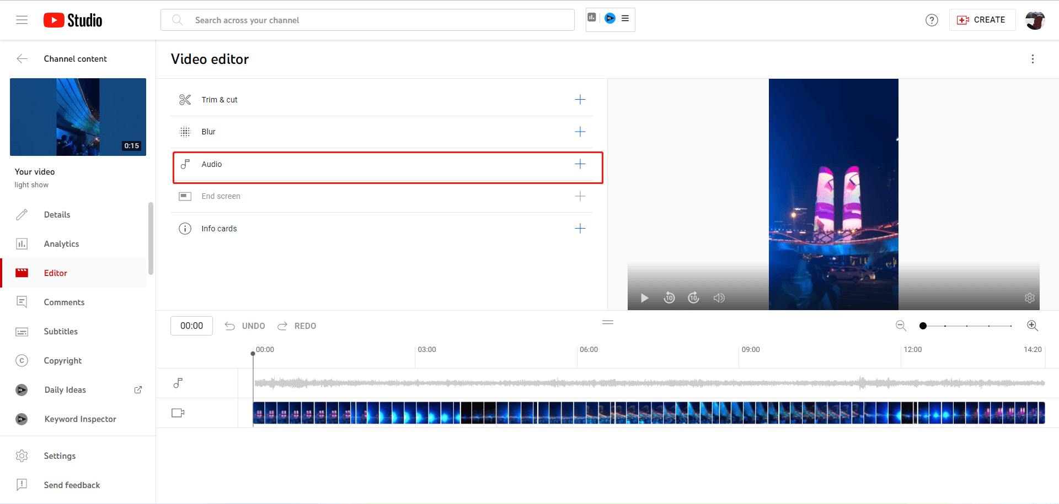Click the 03:00 timeline marker
The height and width of the screenshot is (504, 1059).
(x=427, y=350)
